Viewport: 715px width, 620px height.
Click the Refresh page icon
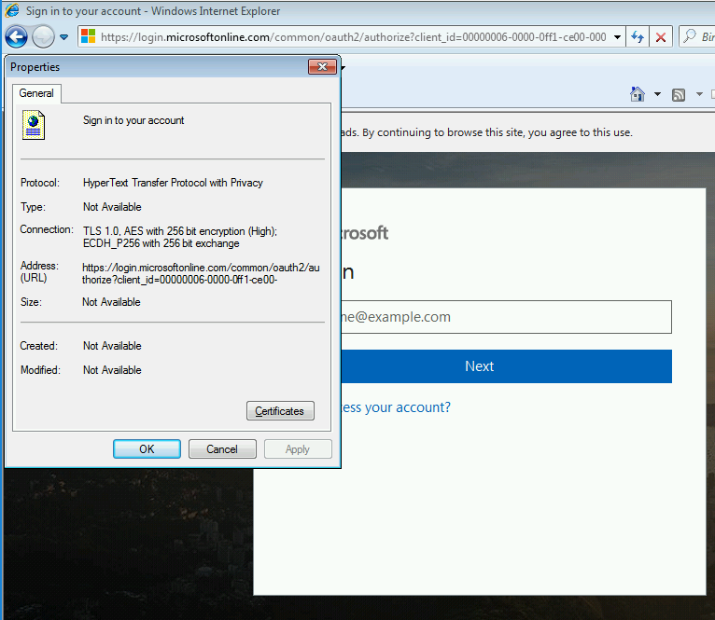click(x=637, y=37)
